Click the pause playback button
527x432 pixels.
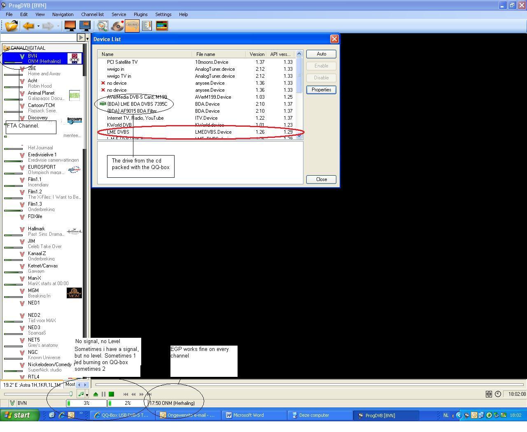coord(103,394)
